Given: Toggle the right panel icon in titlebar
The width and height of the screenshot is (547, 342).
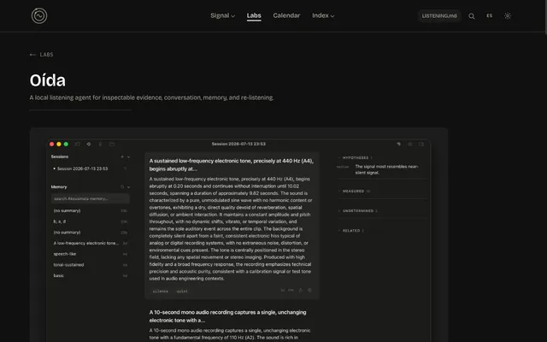Looking at the screenshot, I should point(421,144).
